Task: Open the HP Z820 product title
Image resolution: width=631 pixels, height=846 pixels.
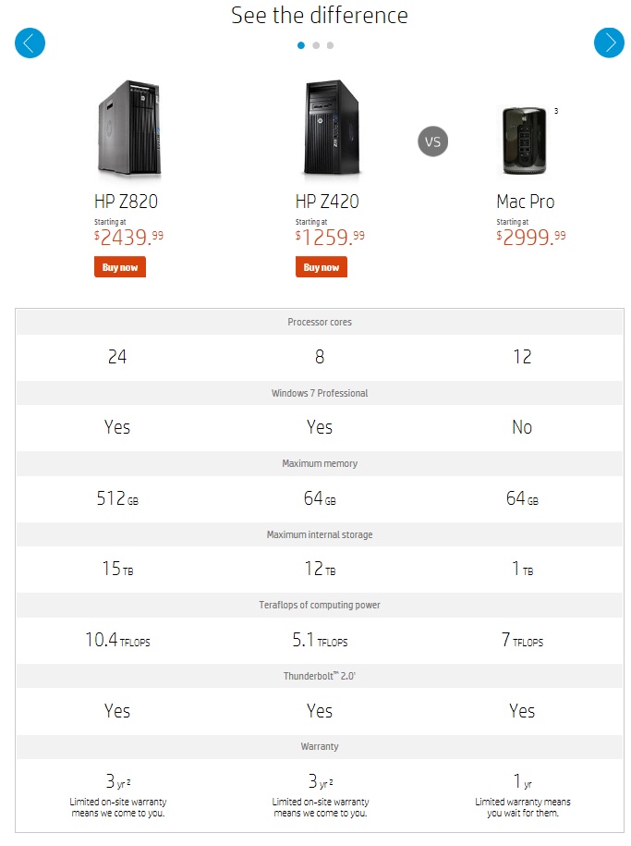Action: [126, 202]
